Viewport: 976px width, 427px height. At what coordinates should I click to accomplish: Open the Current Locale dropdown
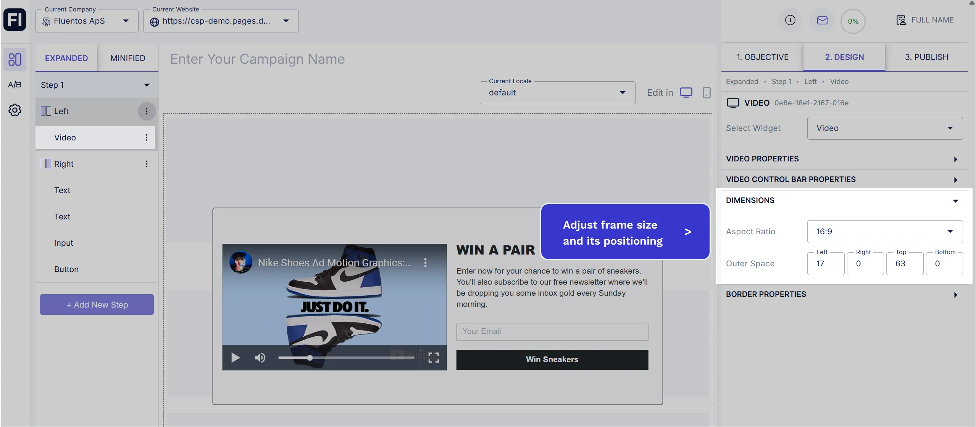(x=558, y=93)
